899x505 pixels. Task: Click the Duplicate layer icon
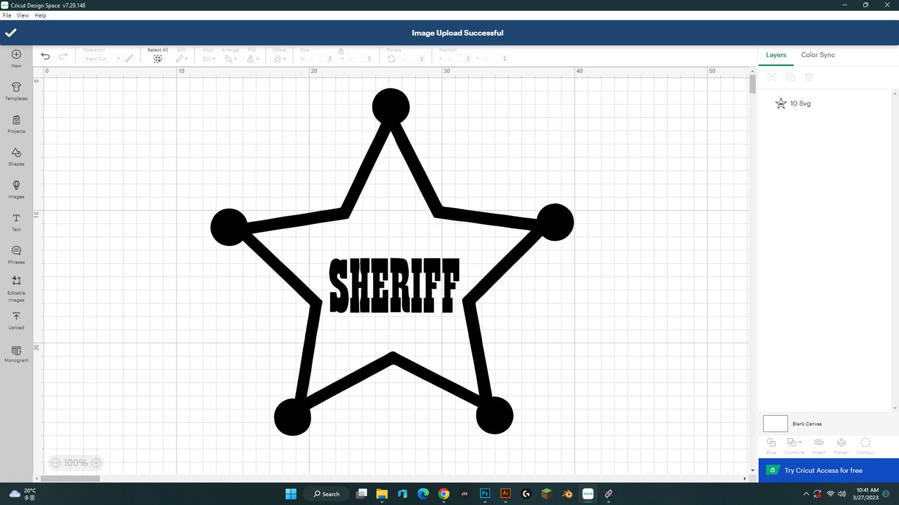pyautogui.click(x=790, y=77)
